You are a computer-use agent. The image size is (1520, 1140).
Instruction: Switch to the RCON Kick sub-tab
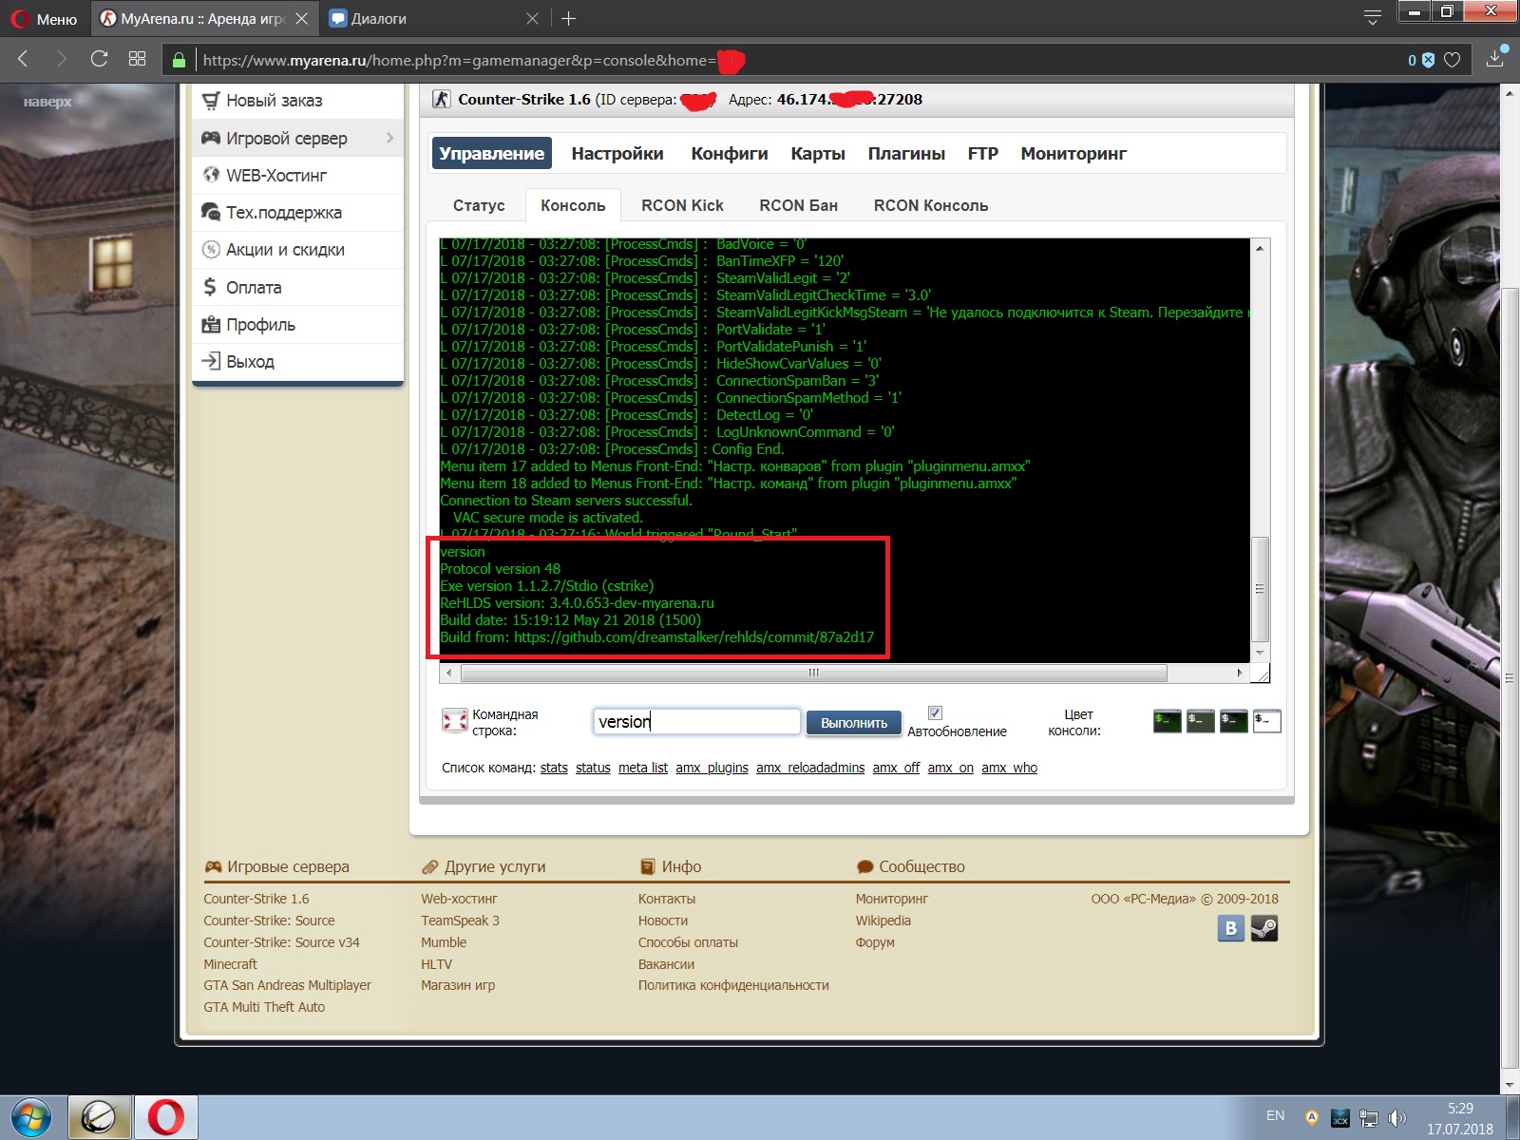(x=682, y=205)
